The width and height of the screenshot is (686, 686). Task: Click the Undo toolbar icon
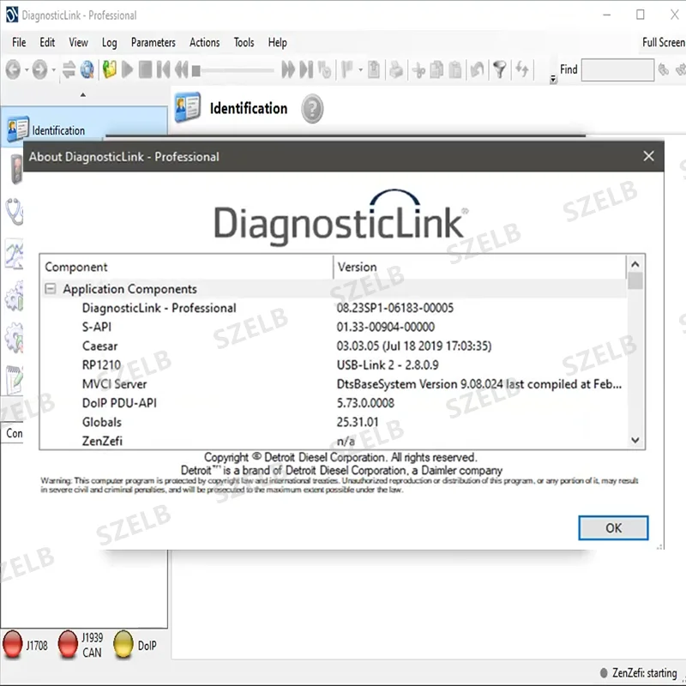click(477, 69)
